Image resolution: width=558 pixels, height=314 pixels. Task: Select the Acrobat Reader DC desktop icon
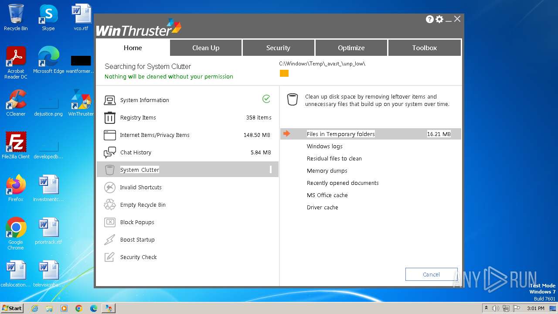pos(16,63)
